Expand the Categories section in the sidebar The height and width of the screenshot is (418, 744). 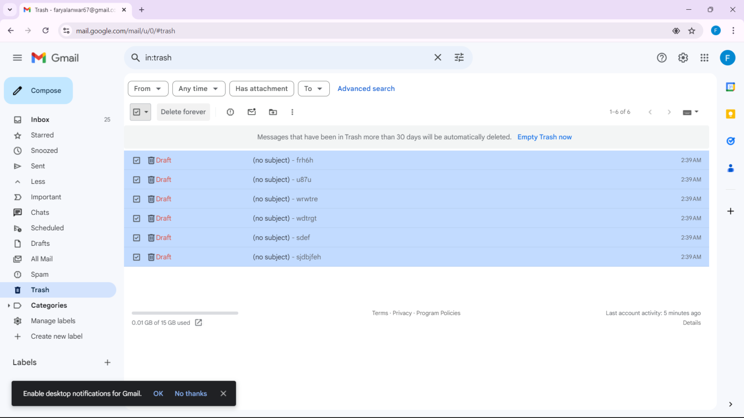(x=9, y=305)
